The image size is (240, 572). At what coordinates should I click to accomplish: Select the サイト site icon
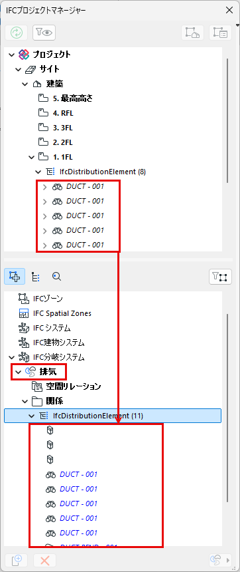tap(30, 69)
